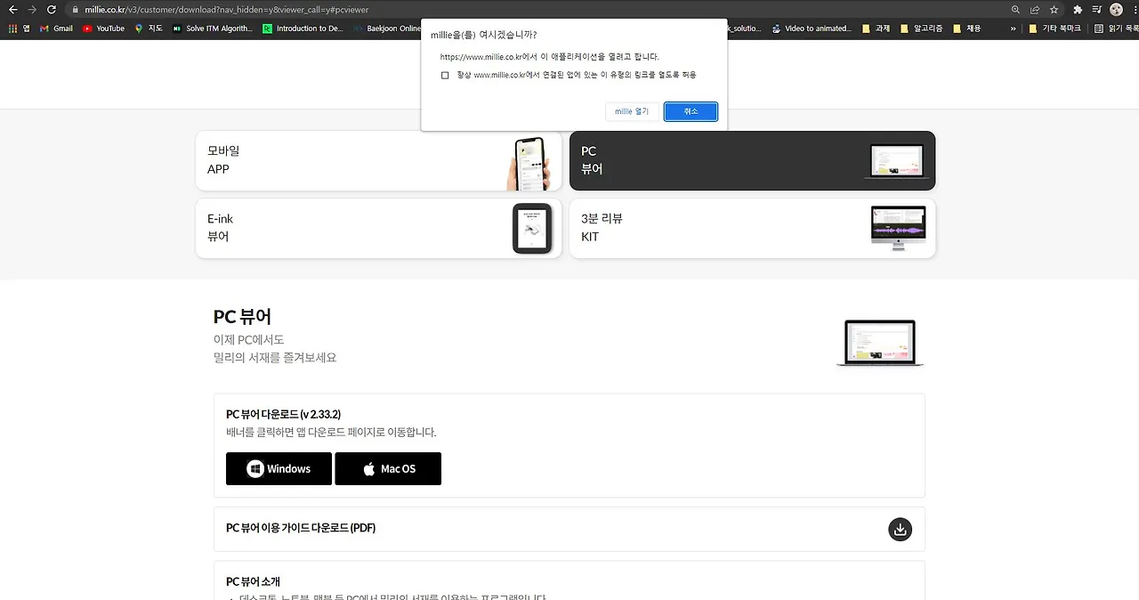This screenshot has height=600, width=1139.
Task: Select the PC 뷰어 tab card
Action: (752, 161)
